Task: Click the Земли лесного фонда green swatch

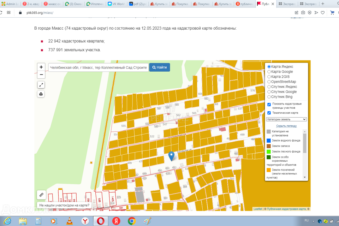Action: (269, 151)
